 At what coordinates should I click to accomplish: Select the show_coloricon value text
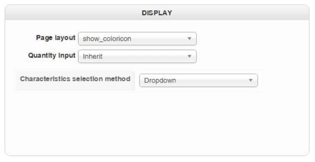click(x=107, y=39)
